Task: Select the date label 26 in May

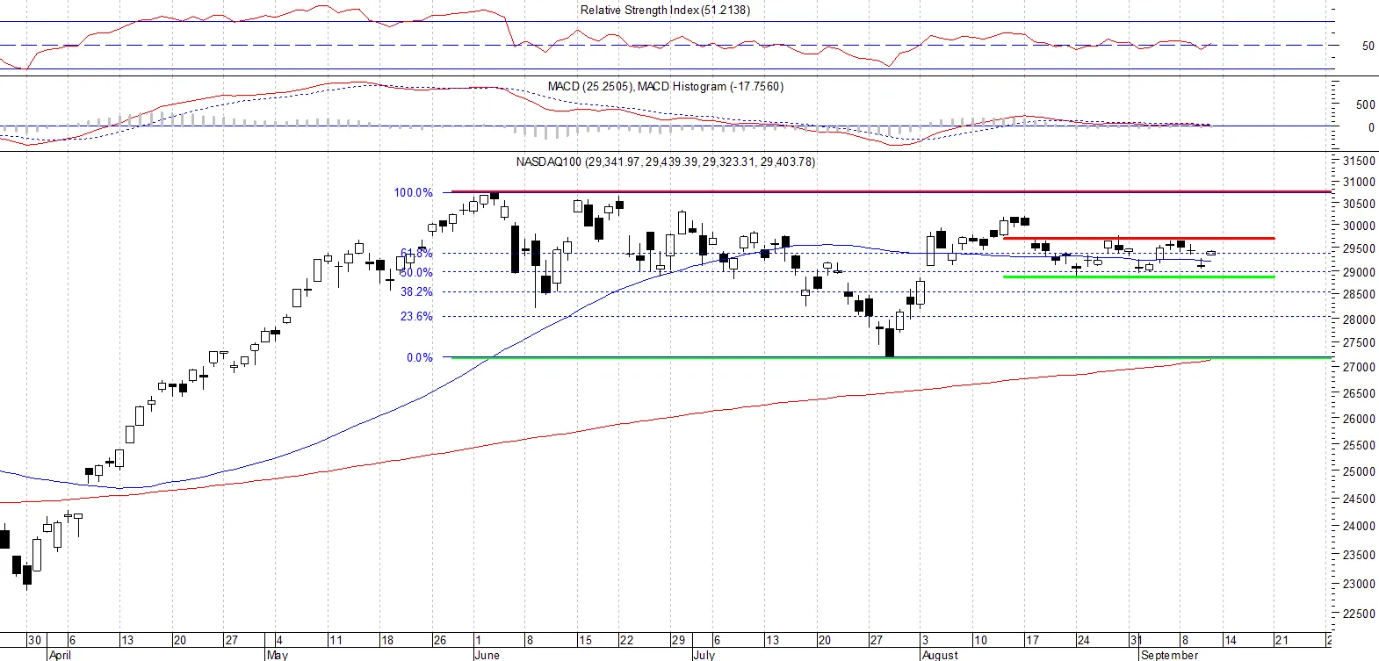Action: point(440,640)
